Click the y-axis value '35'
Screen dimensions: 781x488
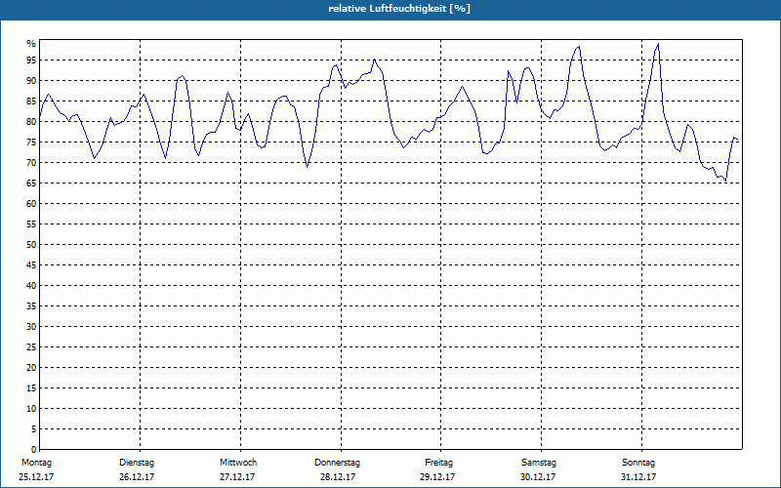point(31,306)
